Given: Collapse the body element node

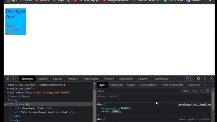Looking at the screenshot, I should pos(8,100).
